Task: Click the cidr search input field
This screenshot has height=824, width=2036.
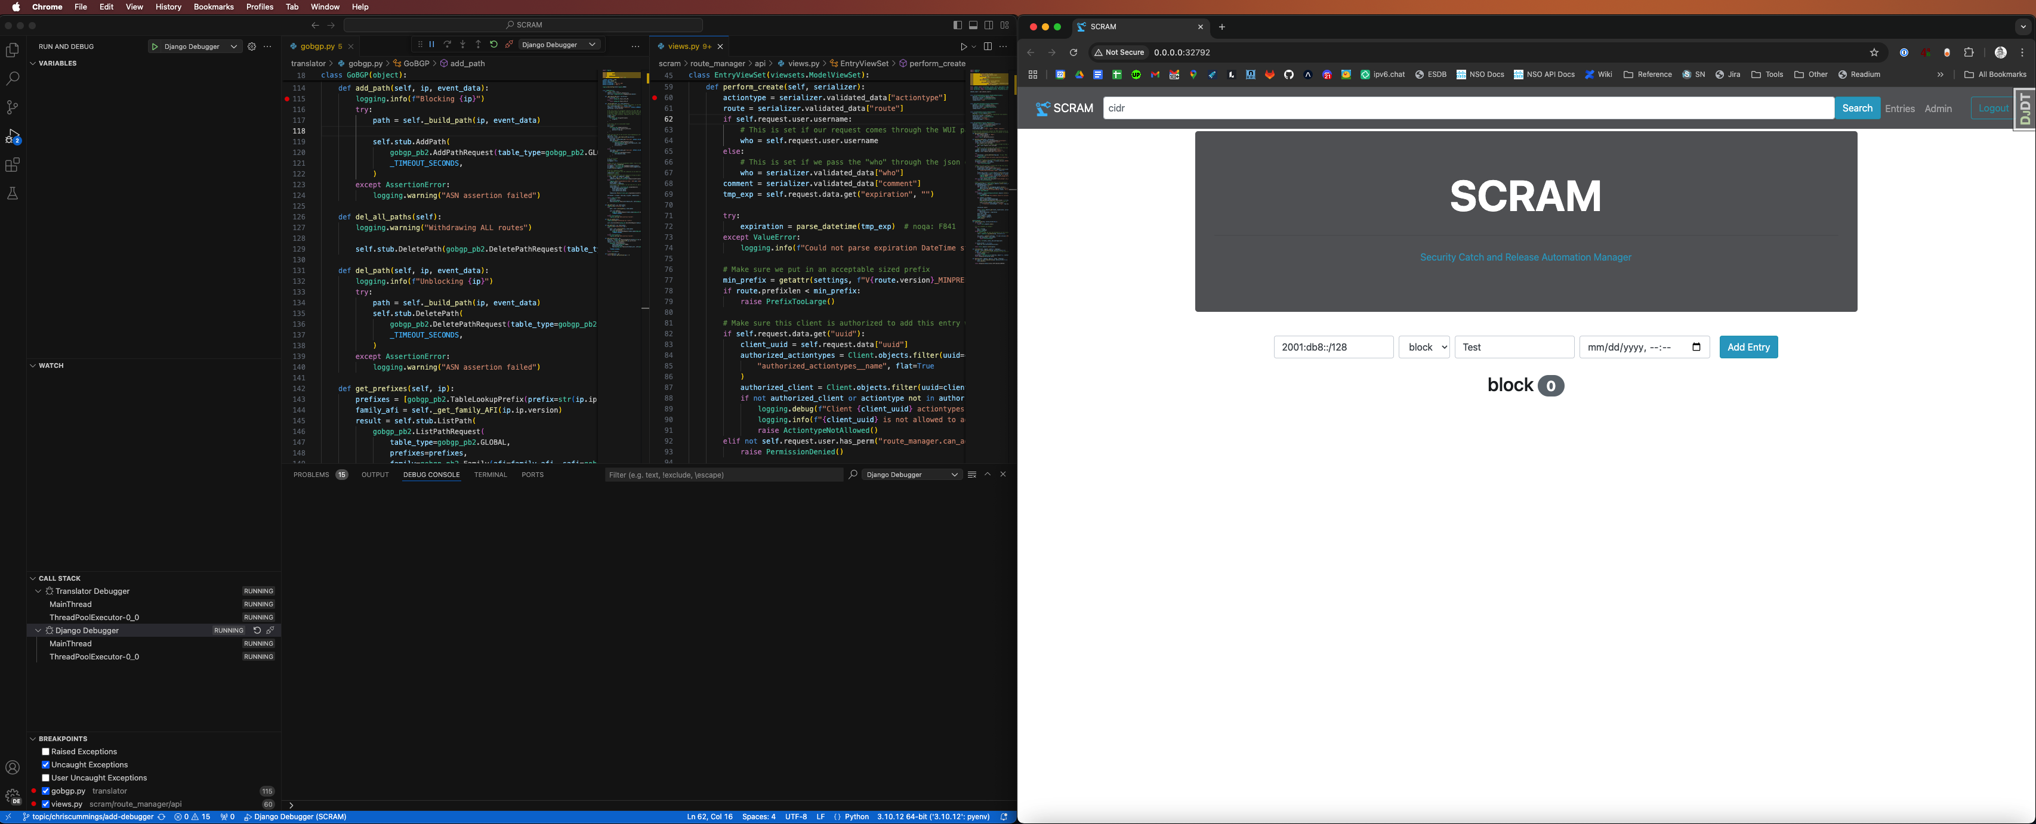Action: (x=1468, y=109)
